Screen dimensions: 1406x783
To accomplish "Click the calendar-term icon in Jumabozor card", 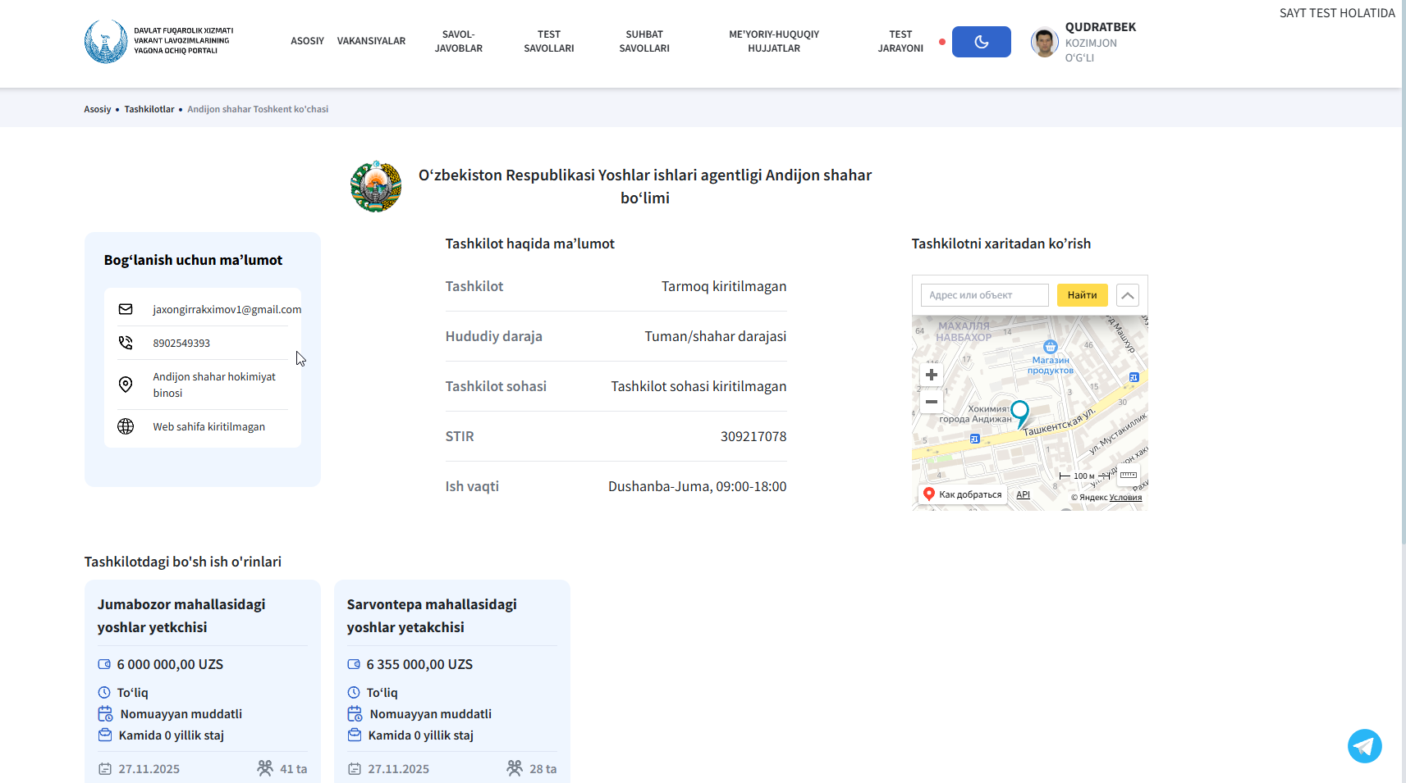I will [105, 713].
